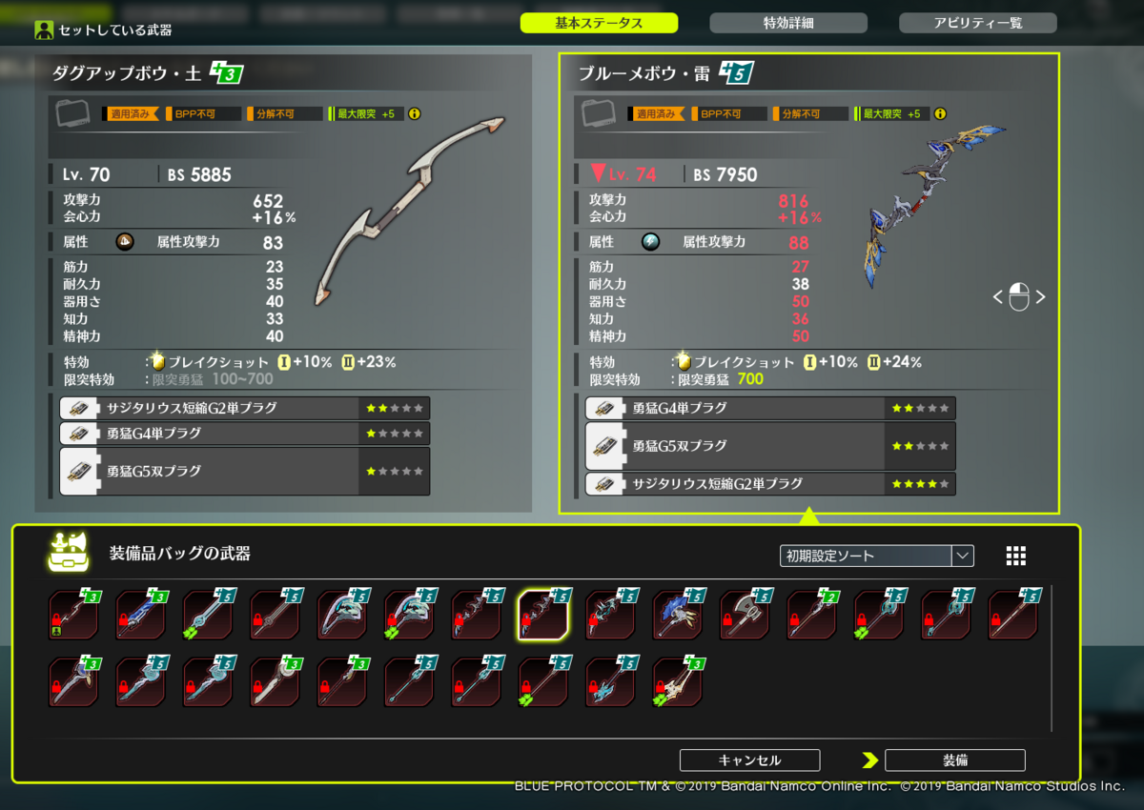Select 勇猛G4単プラグ row in ダグアップボウ panel

(245, 434)
